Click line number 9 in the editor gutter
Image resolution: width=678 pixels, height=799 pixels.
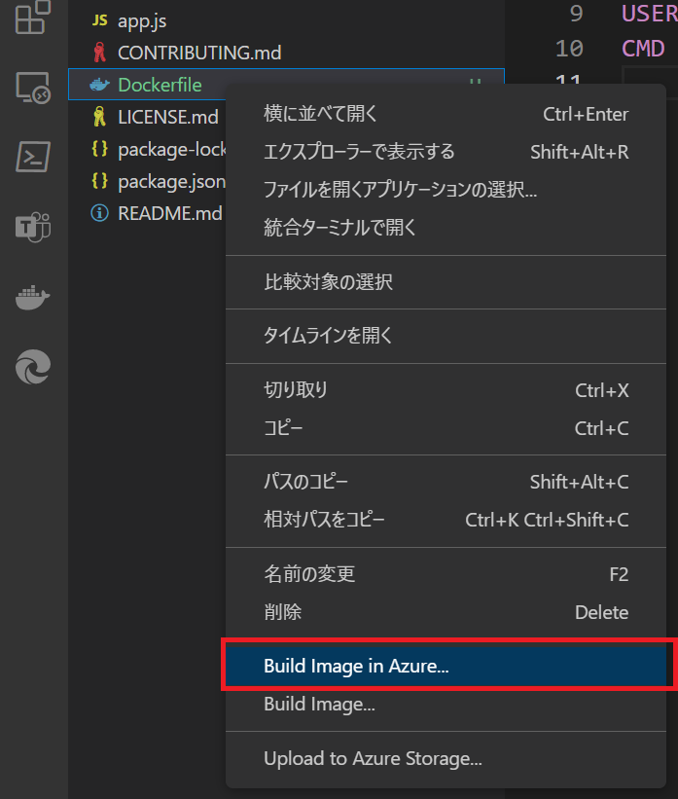[576, 14]
